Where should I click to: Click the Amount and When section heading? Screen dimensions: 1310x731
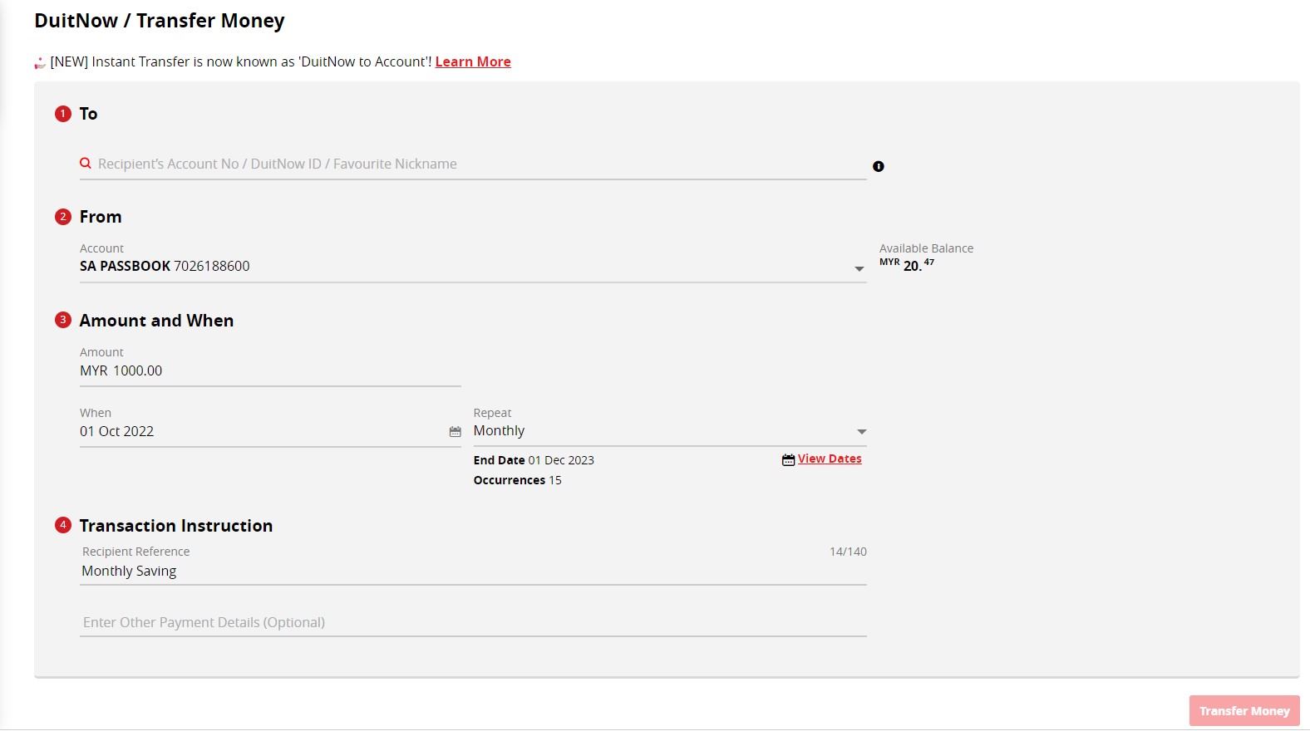156,321
